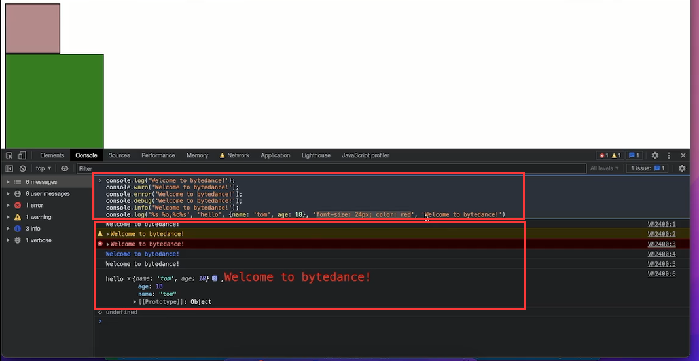Expand the warning message stack trace arrow
The height and width of the screenshot is (361, 699).
[108, 235]
